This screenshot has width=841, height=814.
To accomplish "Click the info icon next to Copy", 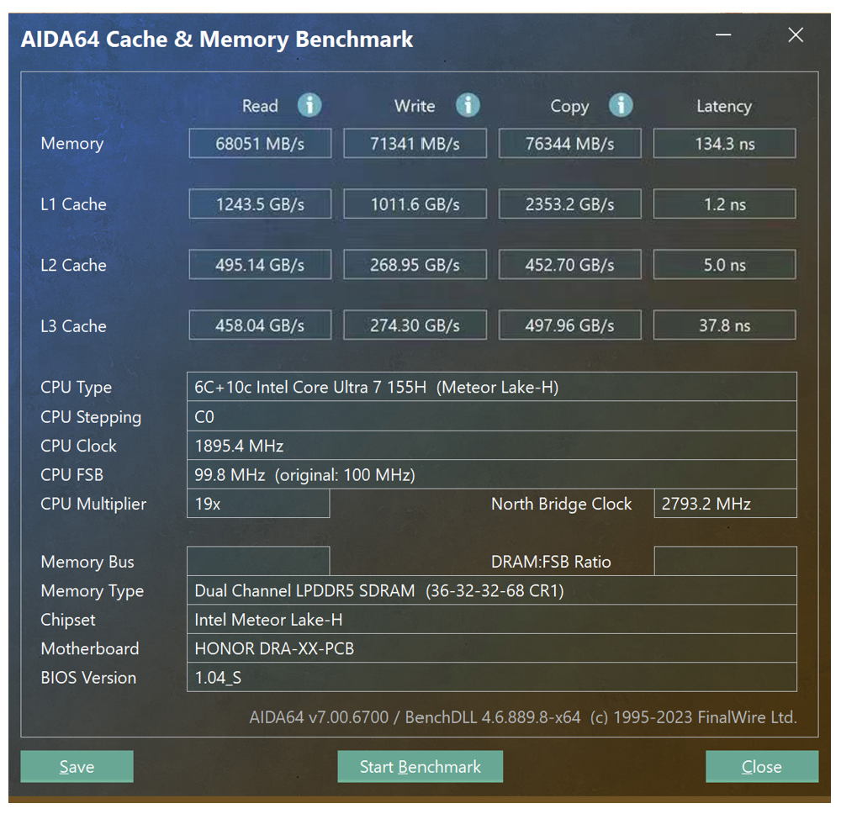I will click(x=621, y=105).
